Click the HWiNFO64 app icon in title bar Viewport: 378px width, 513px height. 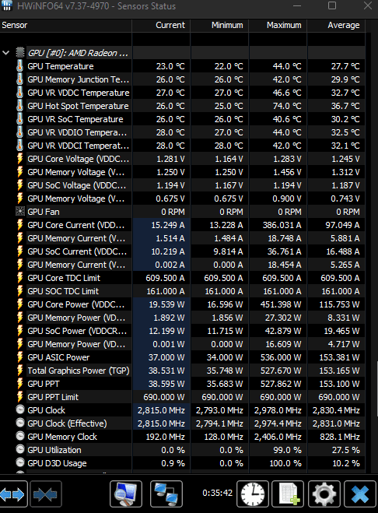tap(6, 5)
